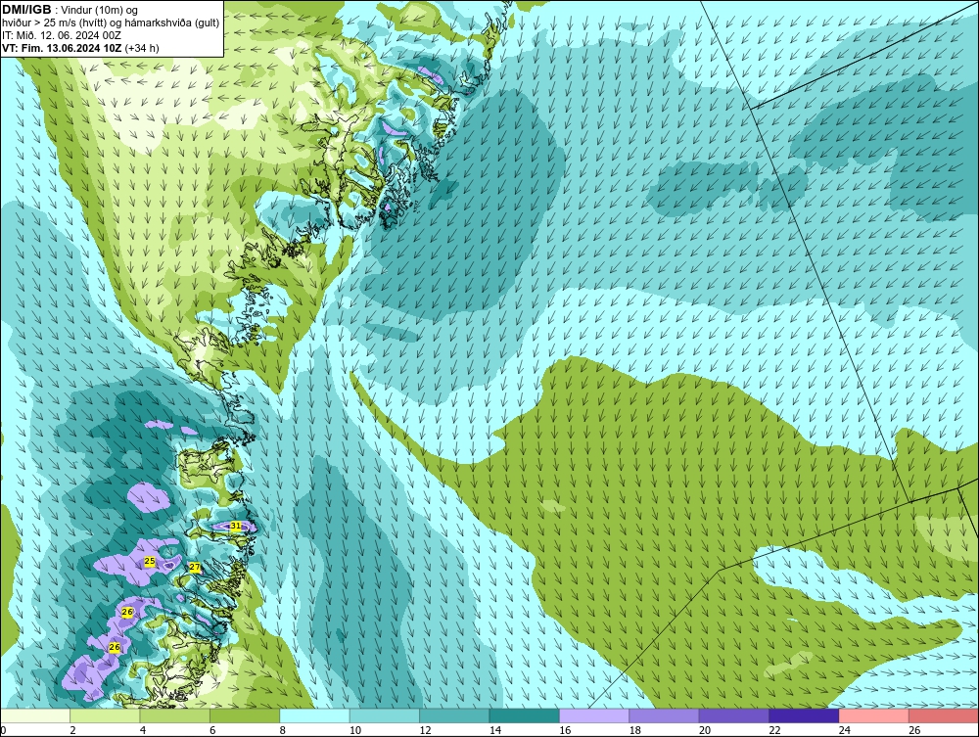The height and width of the screenshot is (737, 979).
Task: Click the color bar tick label 10
Action: pos(355,730)
